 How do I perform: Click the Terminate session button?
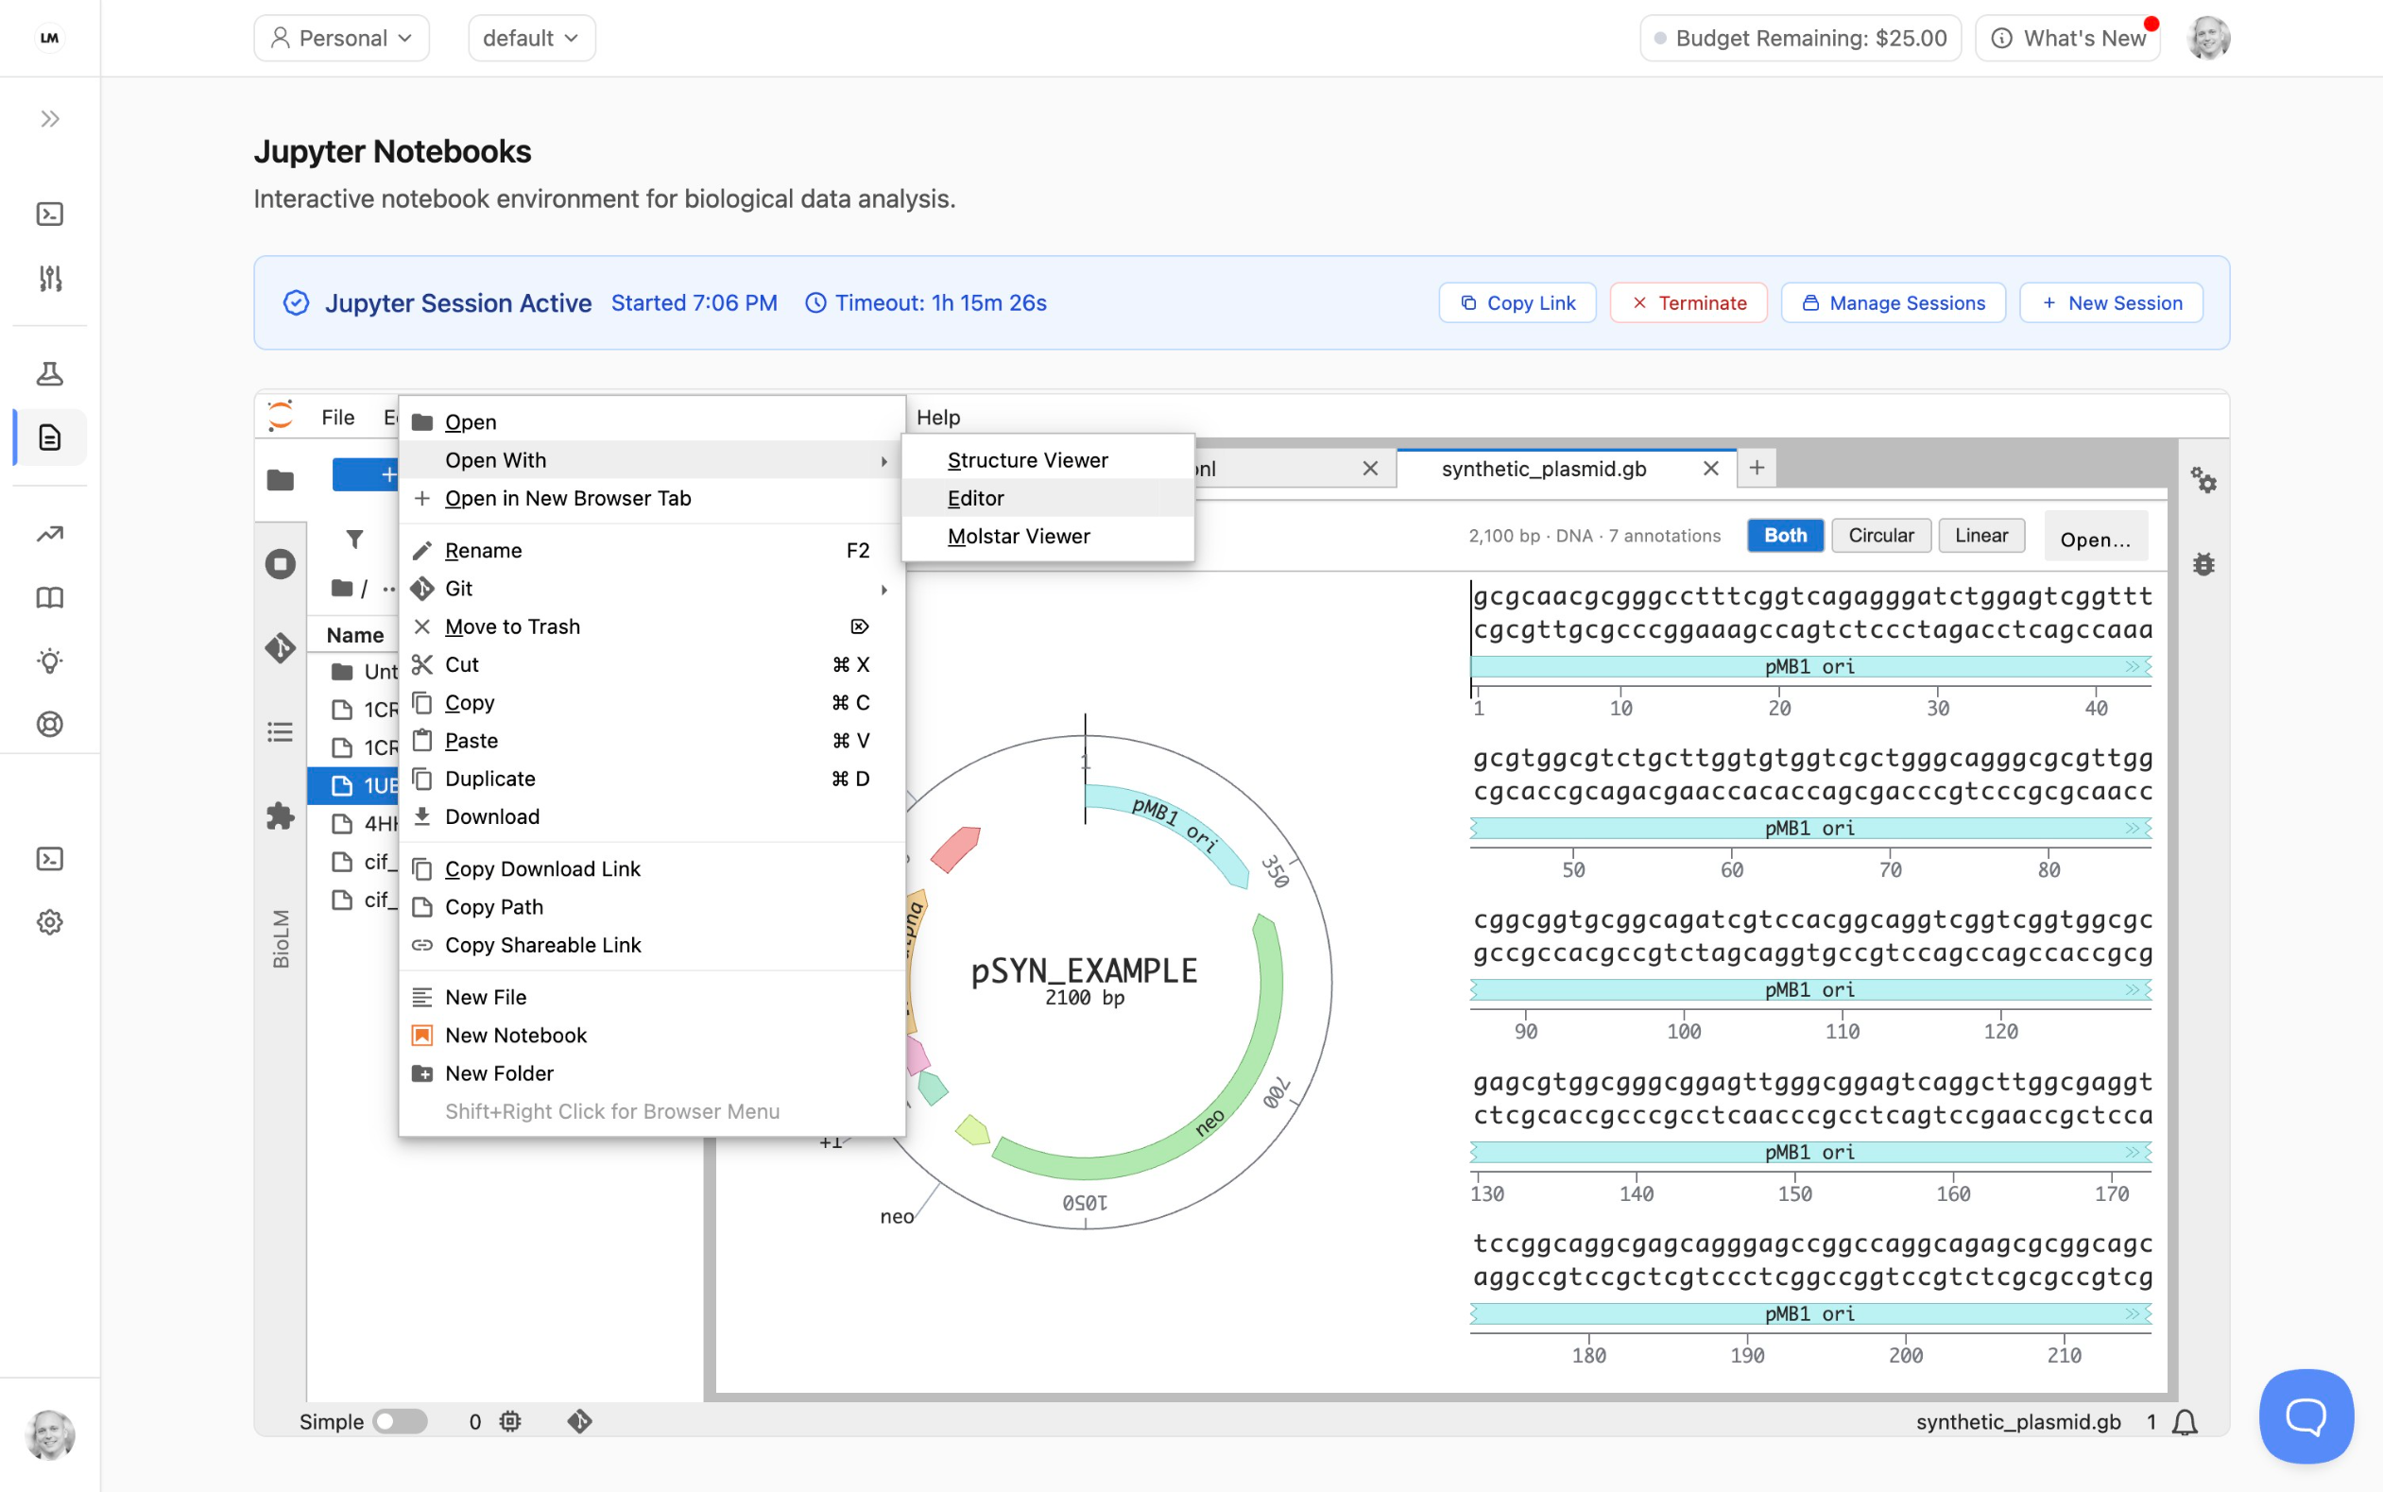coord(1689,303)
